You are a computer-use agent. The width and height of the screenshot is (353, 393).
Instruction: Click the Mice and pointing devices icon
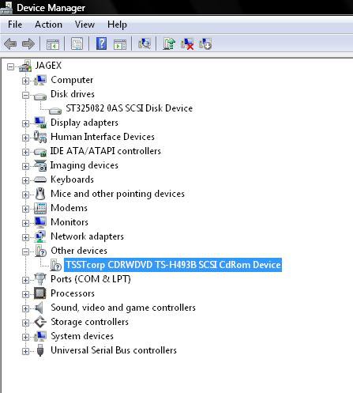pyautogui.click(x=40, y=194)
